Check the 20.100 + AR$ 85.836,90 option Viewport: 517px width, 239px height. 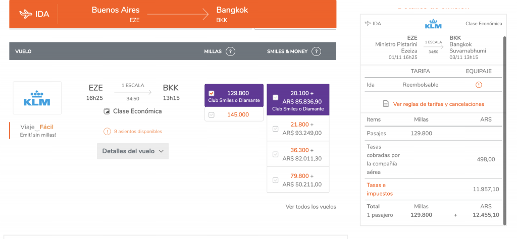pos(275,97)
